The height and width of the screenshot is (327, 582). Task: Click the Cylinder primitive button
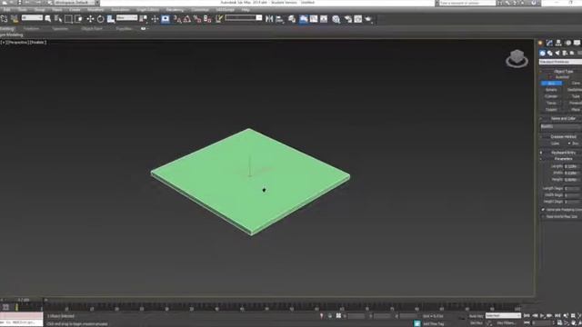point(551,96)
